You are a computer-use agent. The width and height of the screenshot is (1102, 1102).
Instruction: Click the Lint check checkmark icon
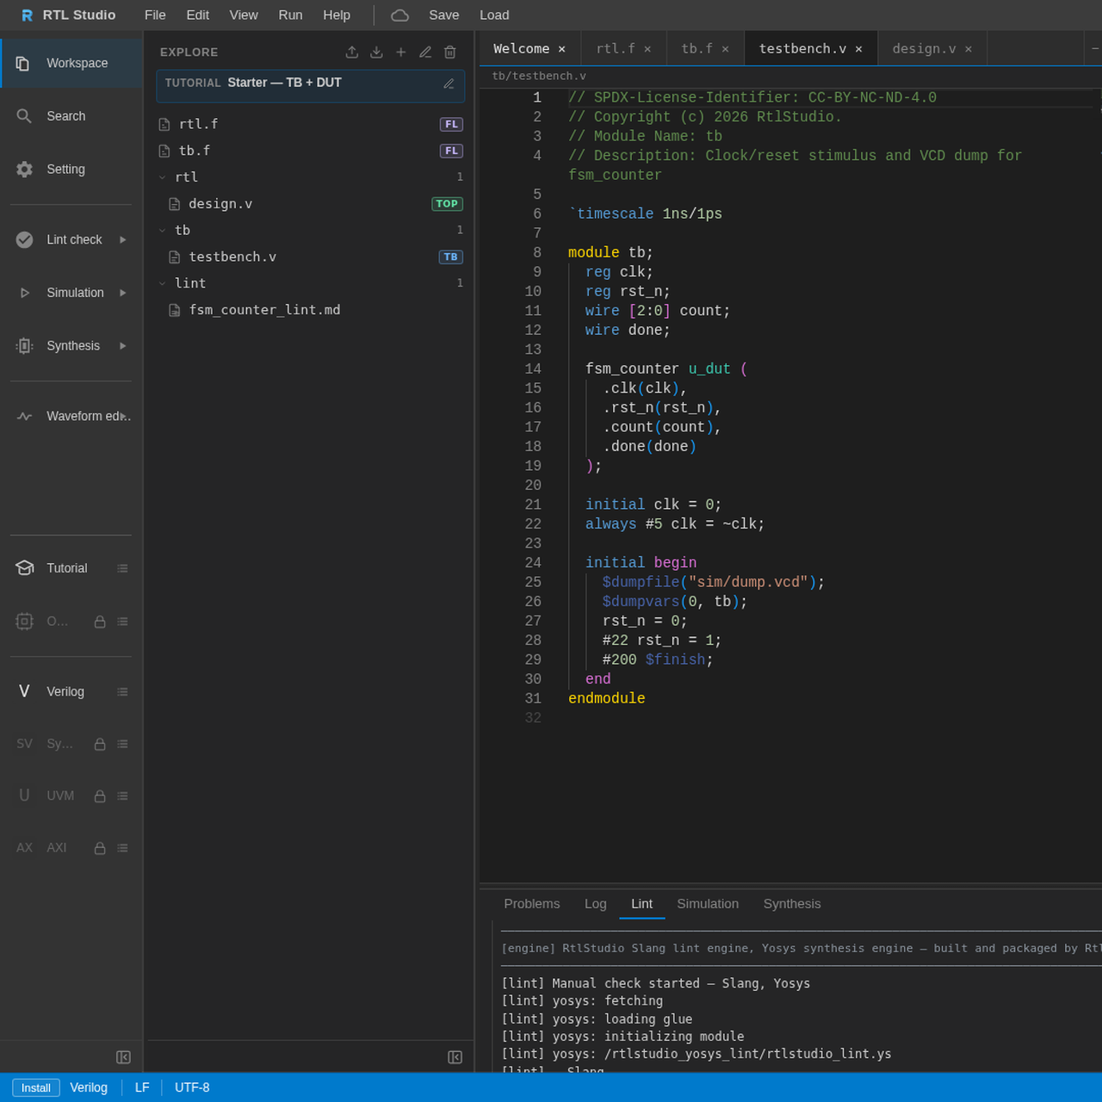click(24, 240)
